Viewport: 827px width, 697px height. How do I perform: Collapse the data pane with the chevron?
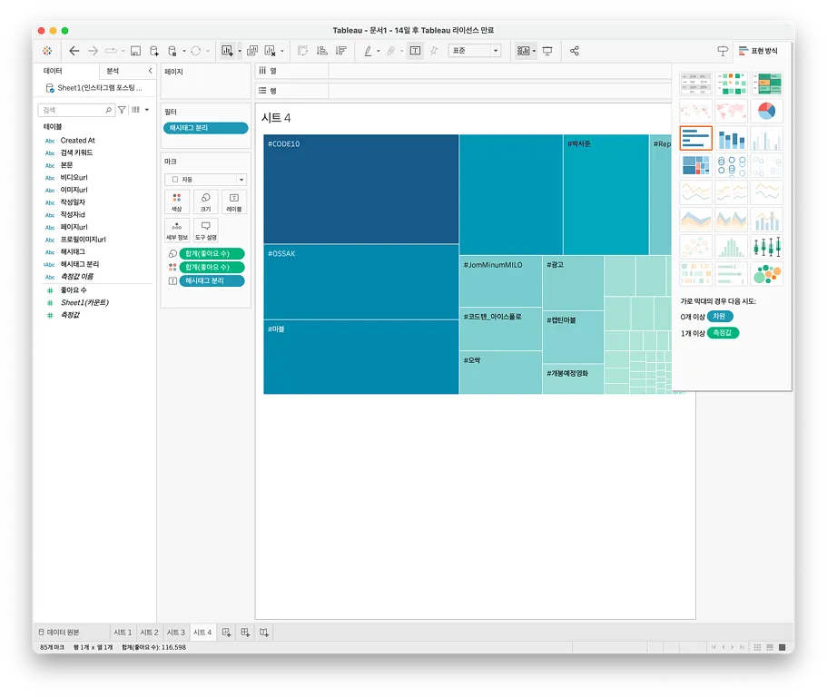tap(150, 70)
